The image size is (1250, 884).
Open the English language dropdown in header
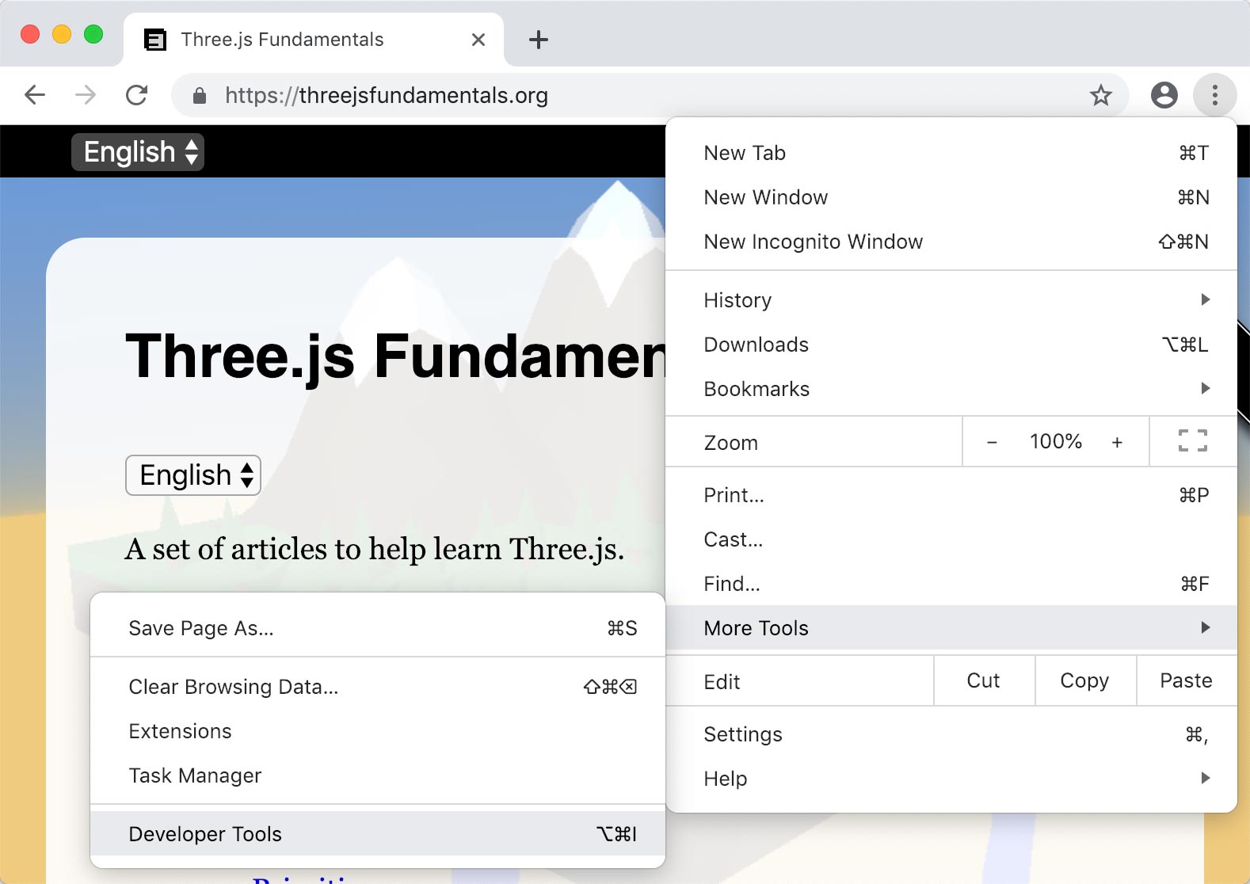pyautogui.click(x=138, y=151)
